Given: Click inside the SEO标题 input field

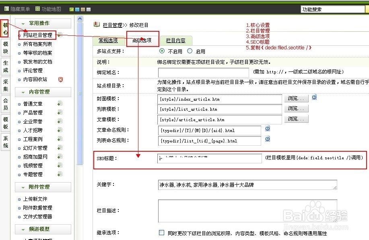Looking at the screenshot, I should pos(209,159).
